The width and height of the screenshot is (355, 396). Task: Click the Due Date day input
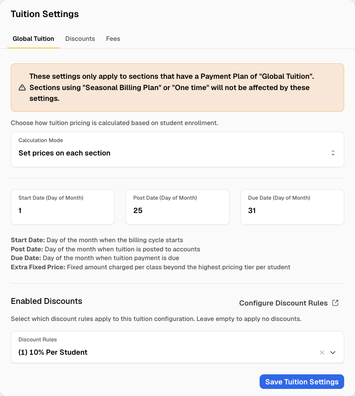292,207
